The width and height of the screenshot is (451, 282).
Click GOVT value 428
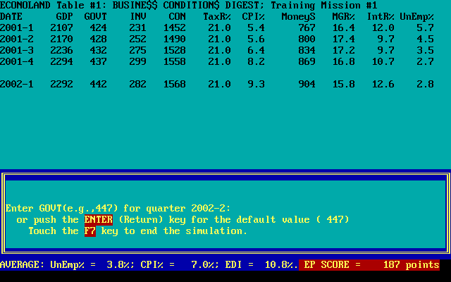pos(99,39)
